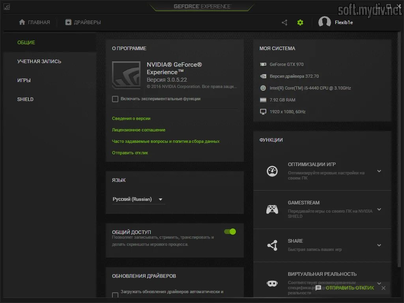This screenshot has width=404, height=303.
Task: Dismiss the Отправить отклик popup
Action: [383, 288]
